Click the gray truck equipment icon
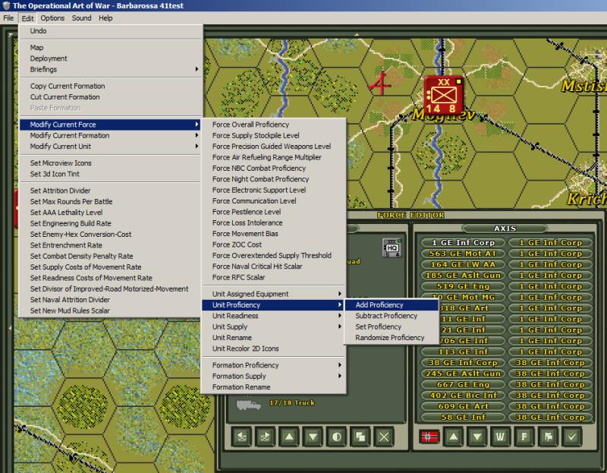 coord(248,405)
